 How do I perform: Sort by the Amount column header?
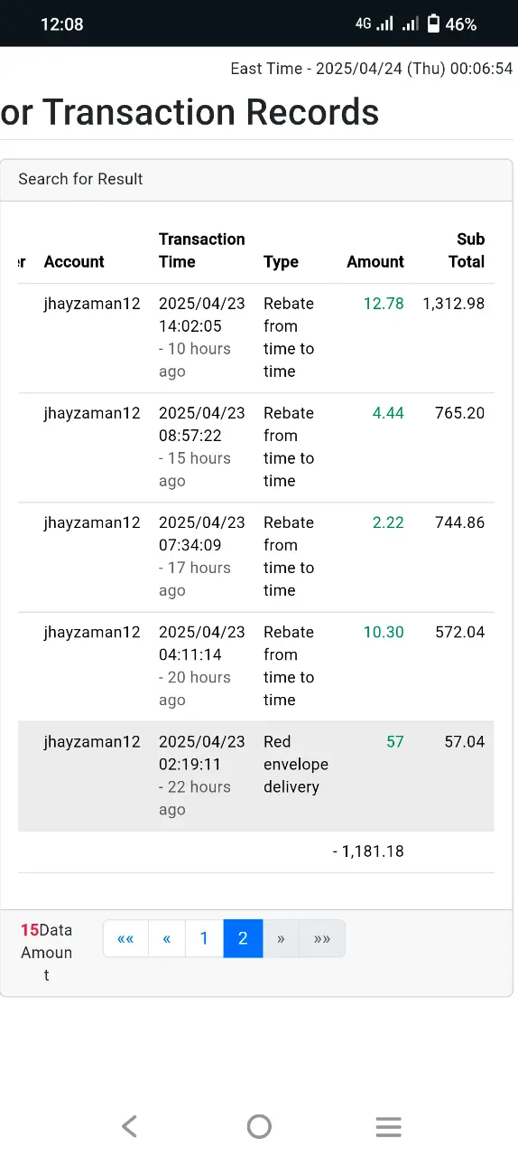pyautogui.click(x=375, y=262)
